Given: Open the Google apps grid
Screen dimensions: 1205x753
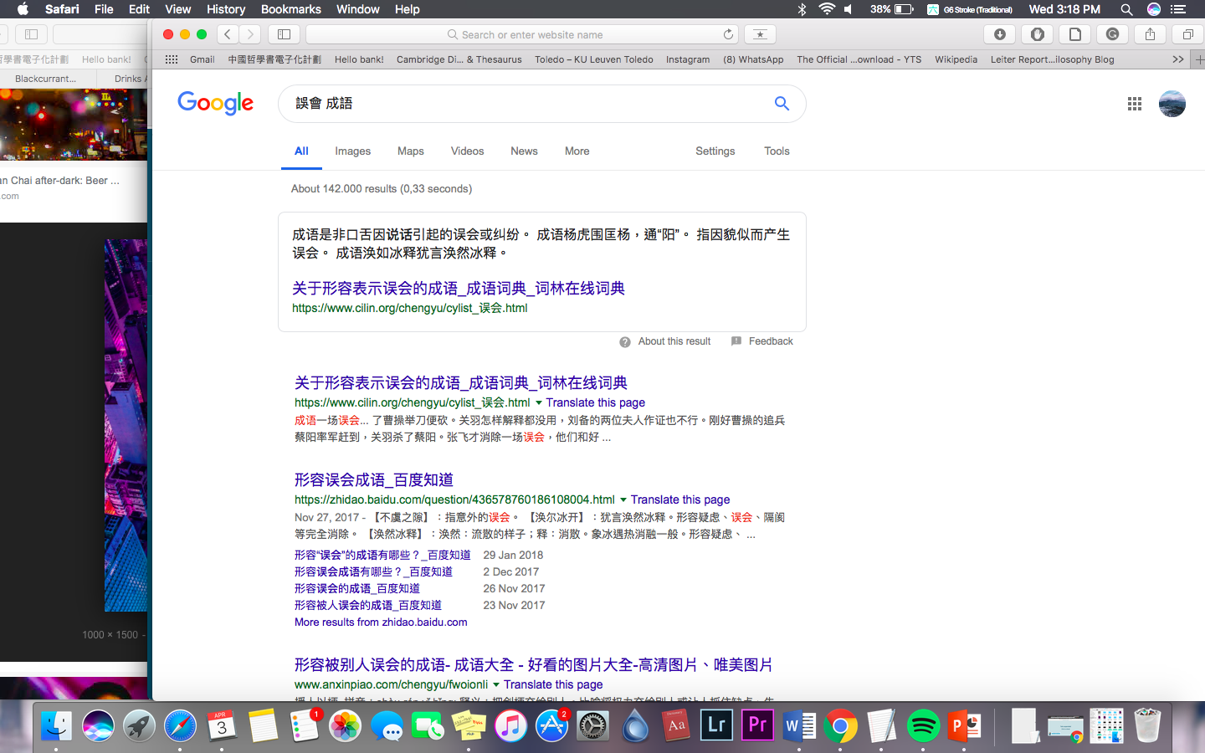Looking at the screenshot, I should pos(1135,104).
